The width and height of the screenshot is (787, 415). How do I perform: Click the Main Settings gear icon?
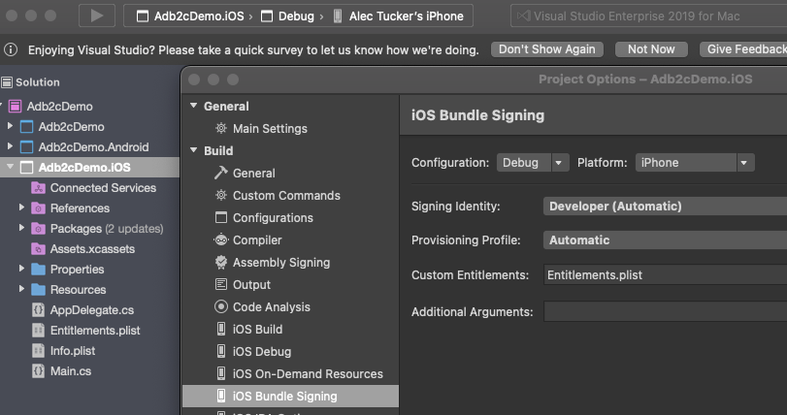tap(221, 128)
